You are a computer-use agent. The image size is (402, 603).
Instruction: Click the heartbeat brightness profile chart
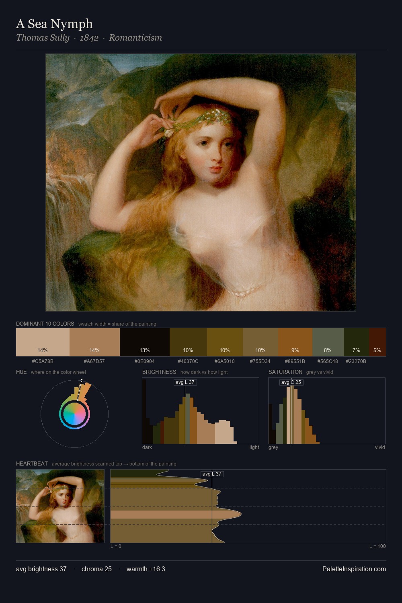pyautogui.click(x=248, y=506)
